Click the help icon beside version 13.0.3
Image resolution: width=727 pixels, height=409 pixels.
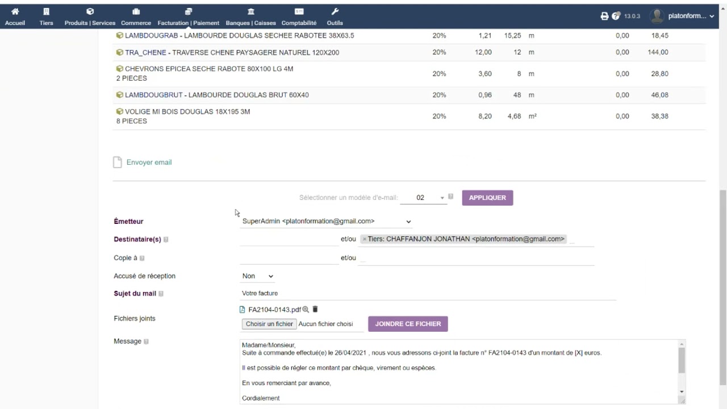click(616, 16)
